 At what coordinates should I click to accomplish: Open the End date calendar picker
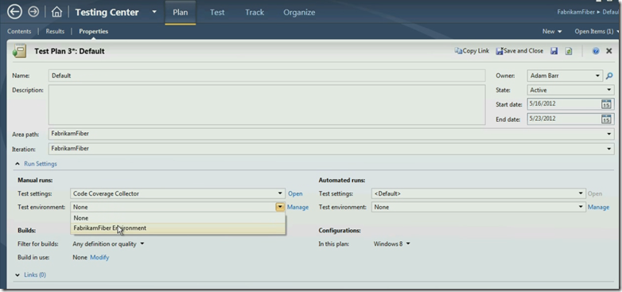pos(606,119)
